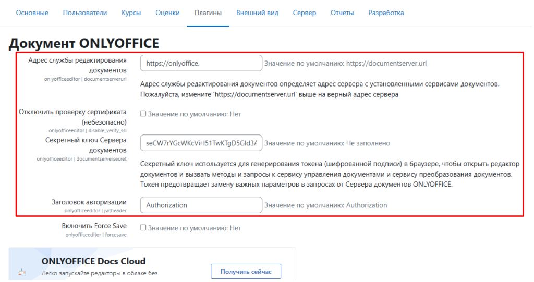Toggle disable certificate verification checkbox

tap(143, 114)
